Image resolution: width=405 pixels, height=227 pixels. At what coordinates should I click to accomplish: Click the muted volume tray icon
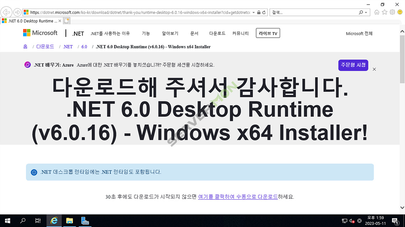click(x=352, y=221)
